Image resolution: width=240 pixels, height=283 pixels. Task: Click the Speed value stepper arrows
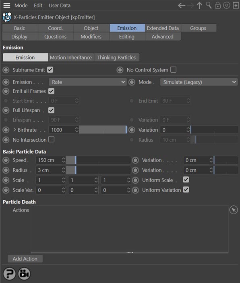point(63,160)
